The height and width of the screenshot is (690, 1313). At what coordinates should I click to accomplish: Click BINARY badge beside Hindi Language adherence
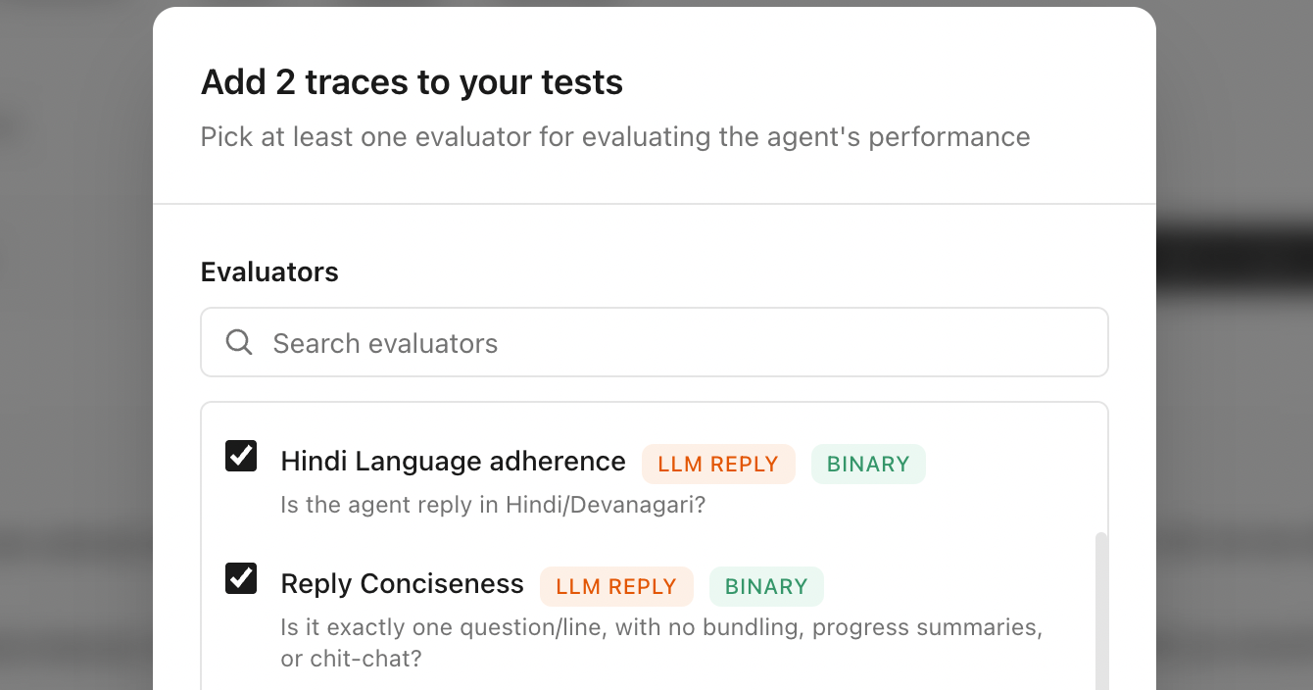[868, 464]
